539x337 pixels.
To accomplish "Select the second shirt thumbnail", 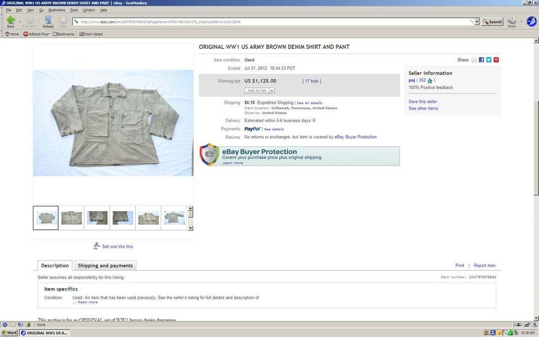I will 71,218.
